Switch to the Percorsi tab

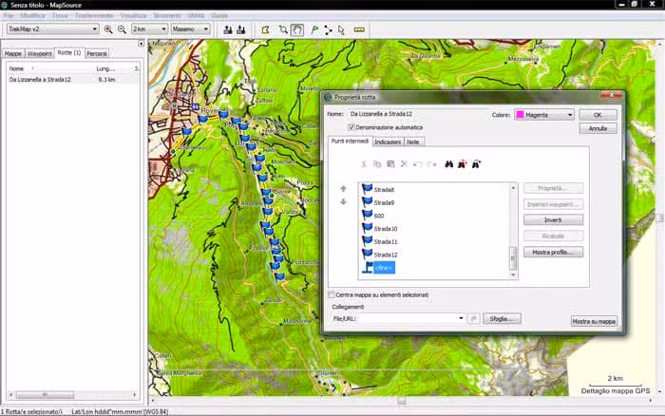[x=97, y=53]
